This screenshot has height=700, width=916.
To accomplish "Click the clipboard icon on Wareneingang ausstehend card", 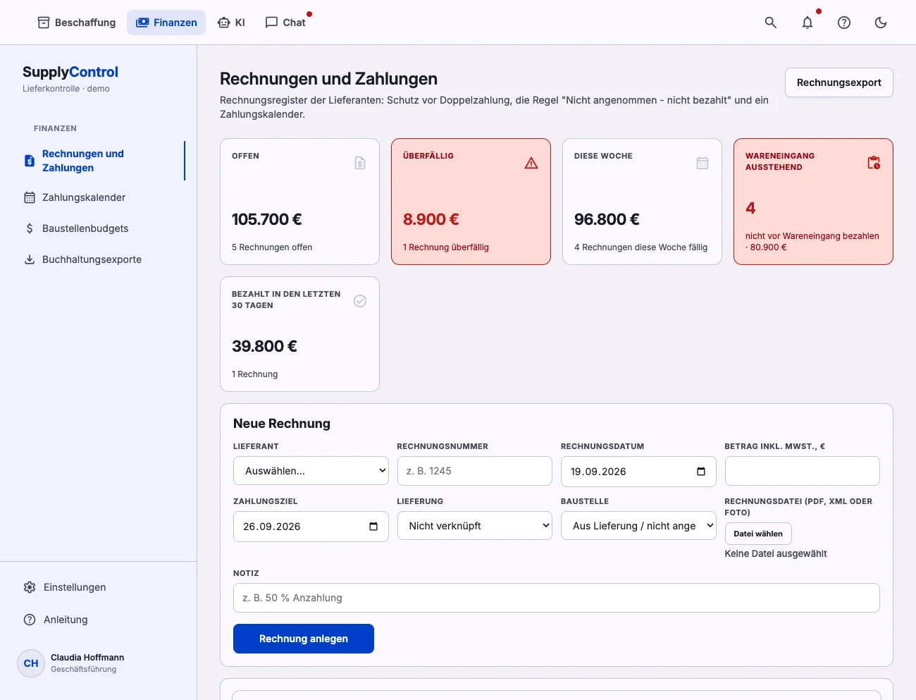I will pyautogui.click(x=874, y=163).
